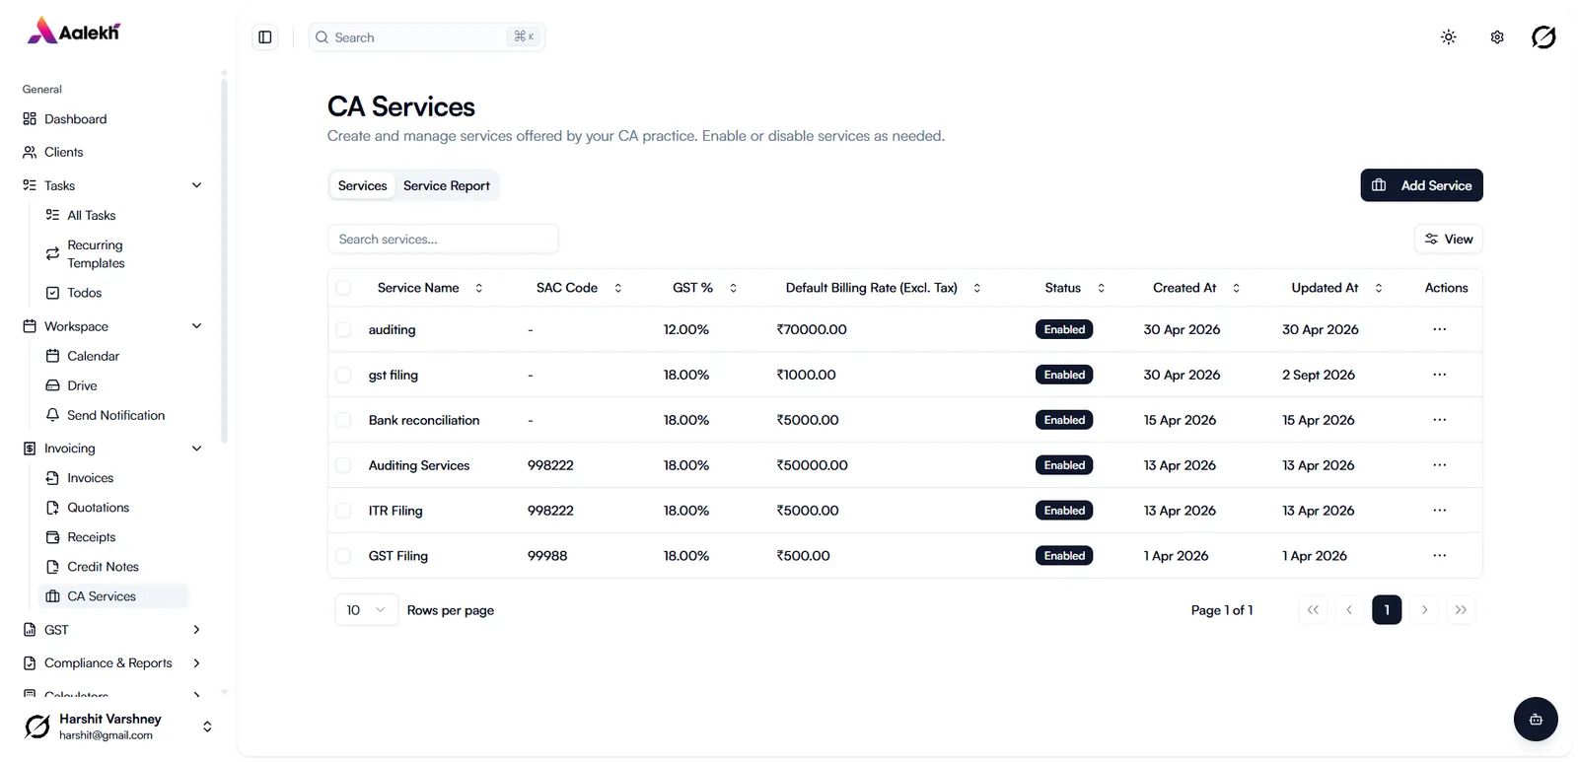The height and width of the screenshot is (762, 1578).
Task: Open the profile avatar at top right
Action: [x=1543, y=37]
